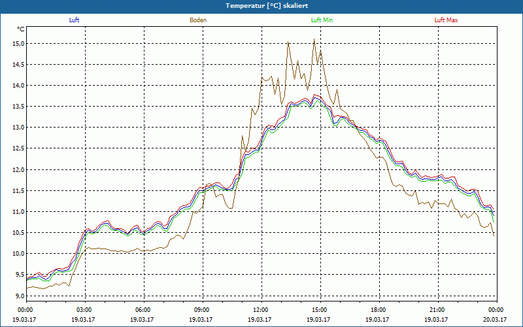Click the 11,0 y-axis value
This screenshot has height=327, width=523.
pos(19,212)
